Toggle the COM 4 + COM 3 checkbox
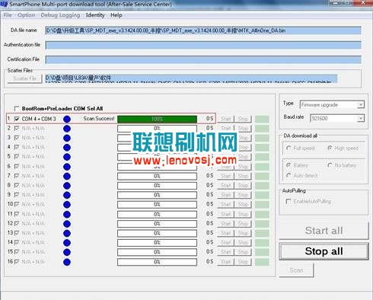This screenshot has height=300, width=373. coord(17,119)
